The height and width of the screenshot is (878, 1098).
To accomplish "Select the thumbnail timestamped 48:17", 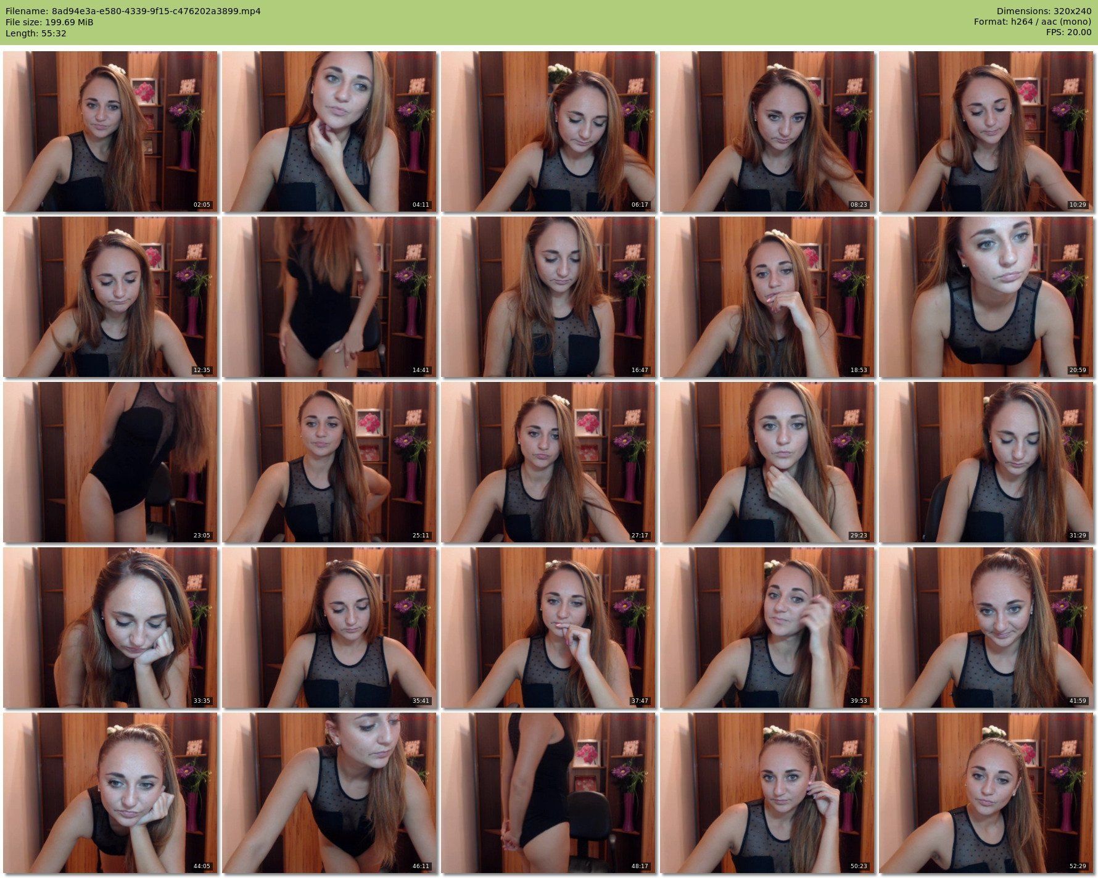I will click(548, 793).
